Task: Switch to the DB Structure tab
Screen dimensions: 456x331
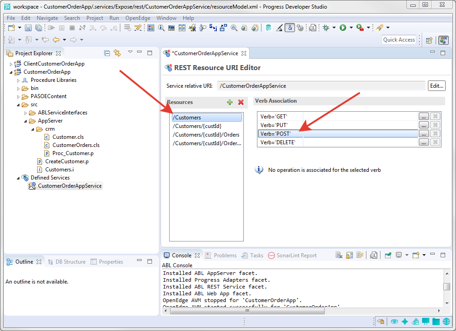Action: tap(67, 261)
